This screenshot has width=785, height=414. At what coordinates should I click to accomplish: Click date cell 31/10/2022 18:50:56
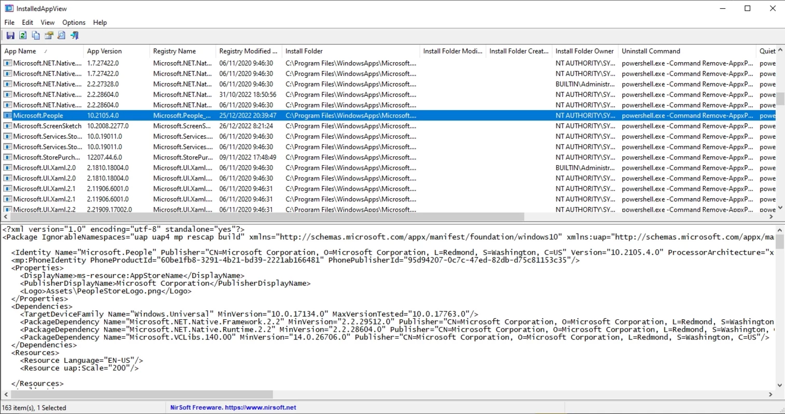click(248, 95)
